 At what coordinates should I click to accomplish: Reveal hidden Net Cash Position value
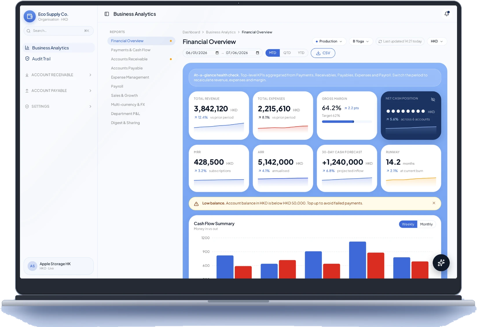(x=433, y=99)
